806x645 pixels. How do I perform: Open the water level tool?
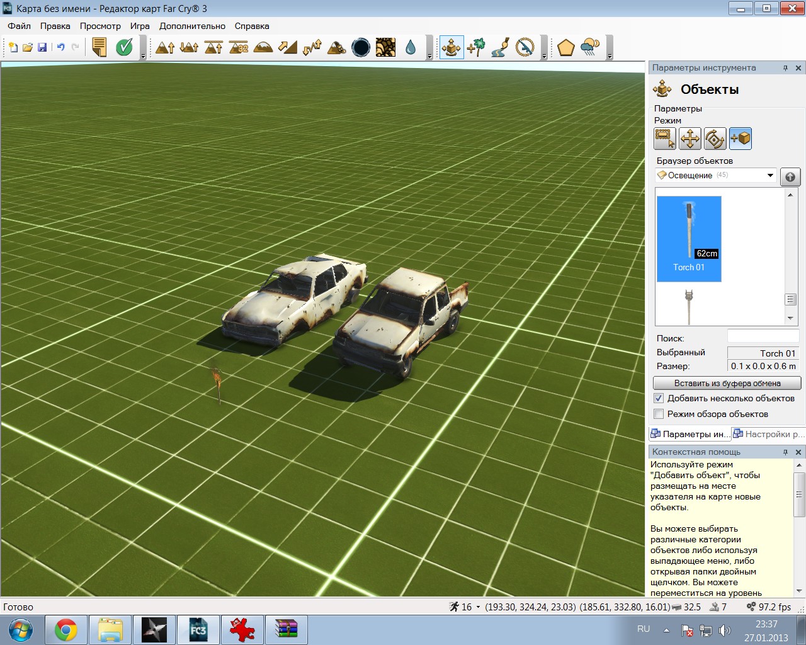point(411,47)
